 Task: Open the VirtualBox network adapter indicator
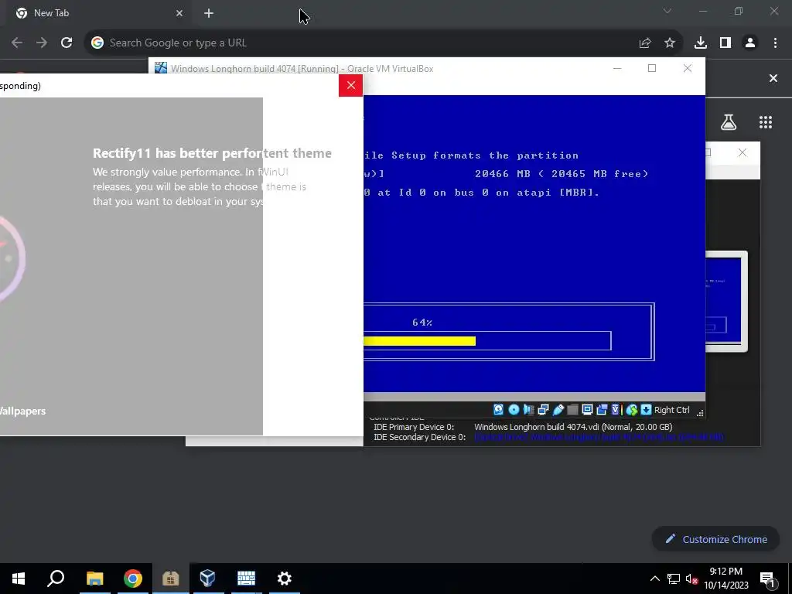(543, 410)
